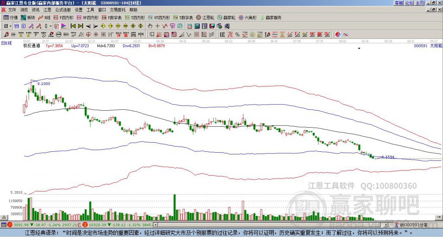
Task: Click the 000591 太阳能 stock label
Action: (x=428, y=45)
